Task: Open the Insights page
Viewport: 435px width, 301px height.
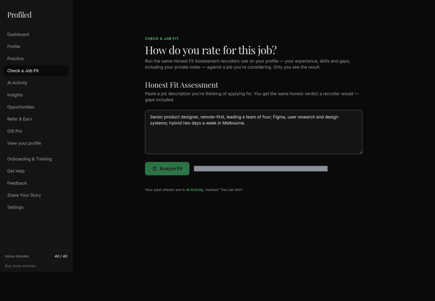Action: (x=15, y=95)
